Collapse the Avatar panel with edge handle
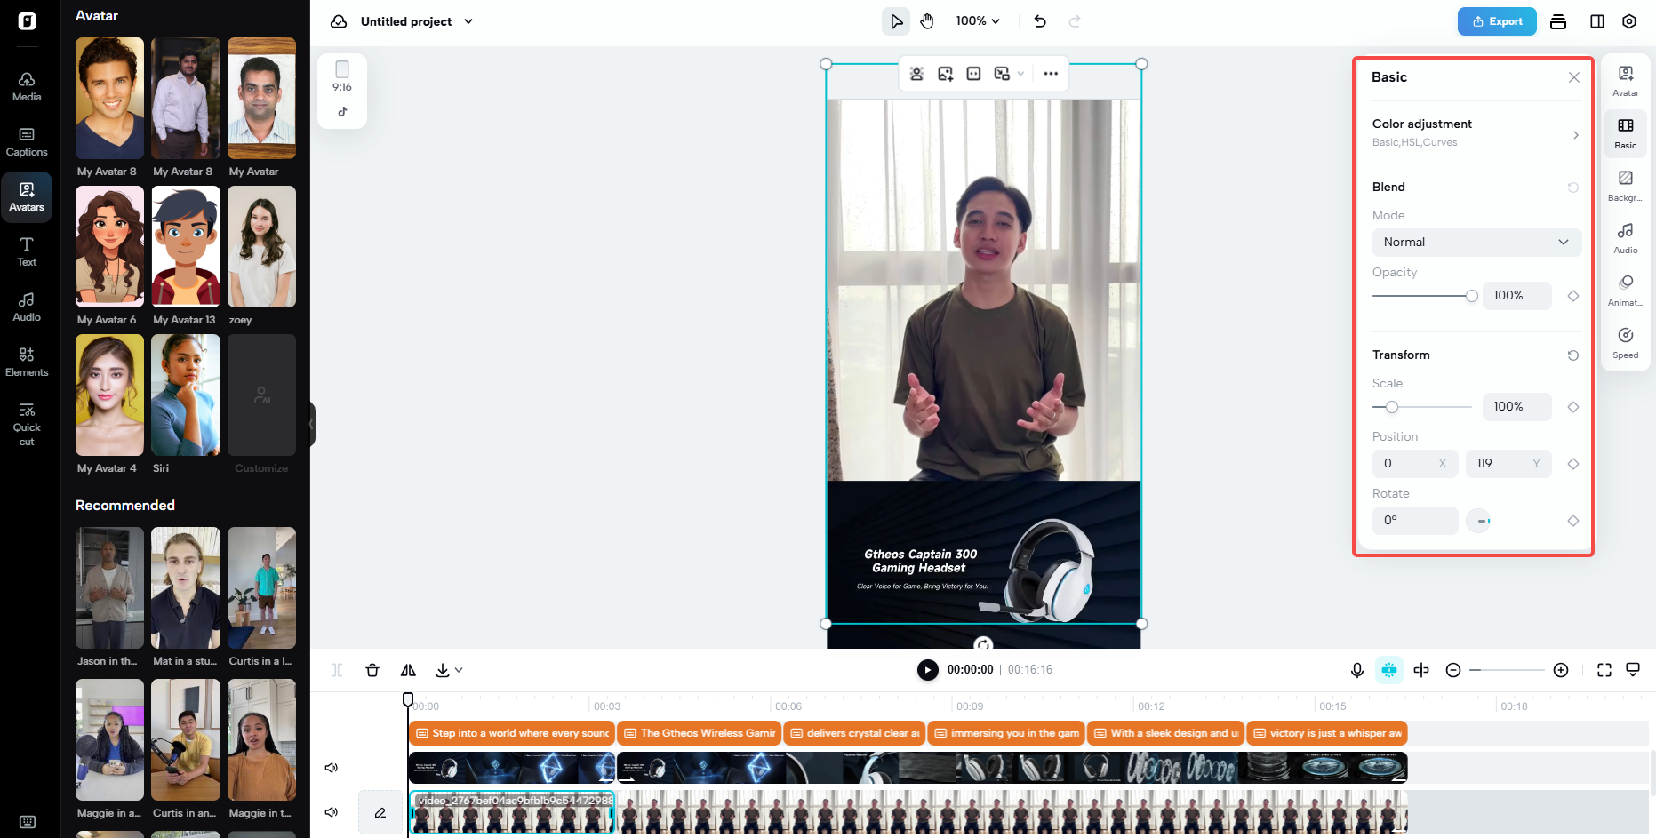Image resolution: width=1656 pixels, height=838 pixels. pos(312,423)
